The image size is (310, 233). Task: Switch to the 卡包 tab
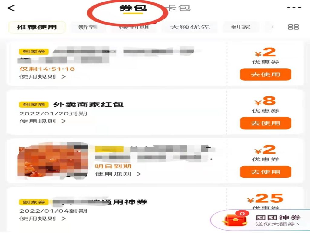coord(178,8)
